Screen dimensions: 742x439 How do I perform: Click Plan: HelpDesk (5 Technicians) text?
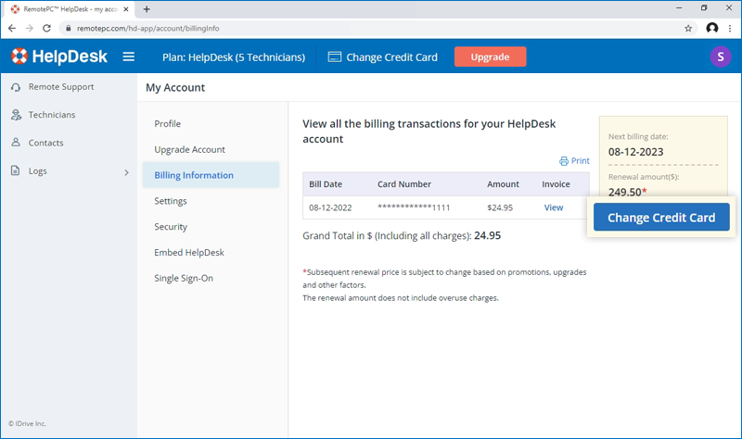point(234,57)
